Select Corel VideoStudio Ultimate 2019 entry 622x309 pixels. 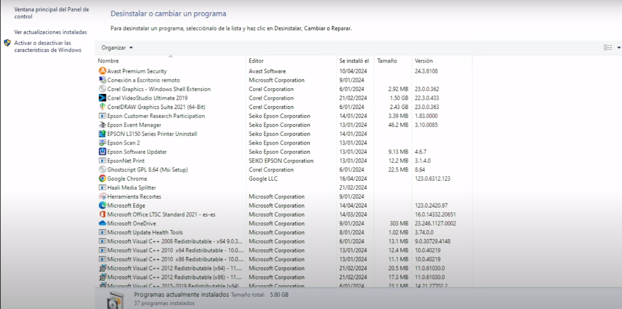pos(147,98)
